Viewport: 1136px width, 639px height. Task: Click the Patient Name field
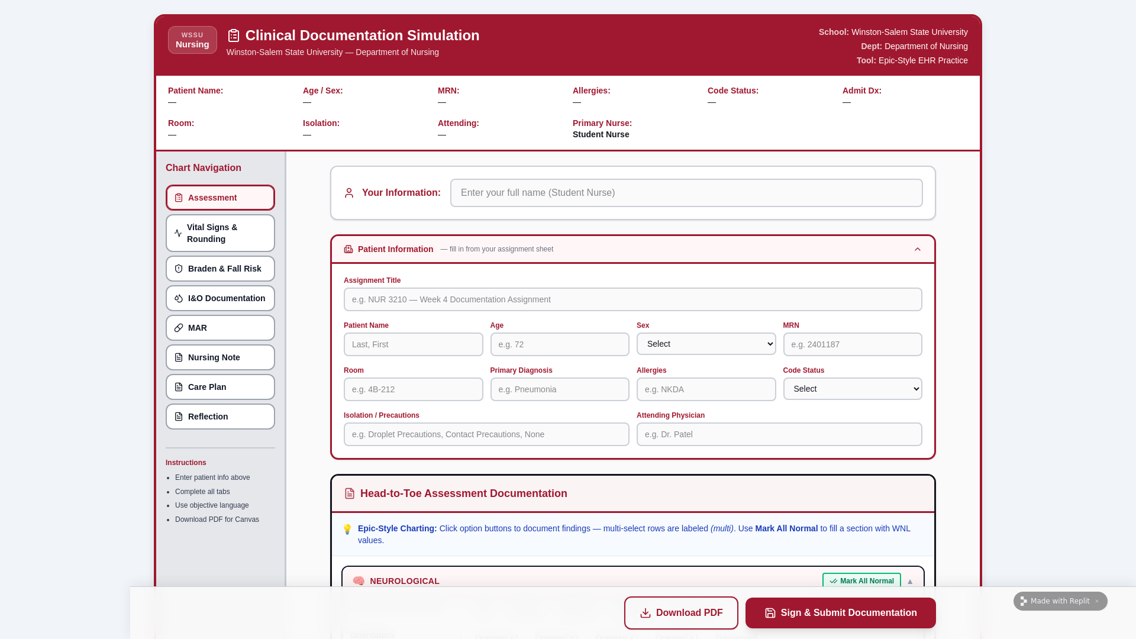pos(413,344)
